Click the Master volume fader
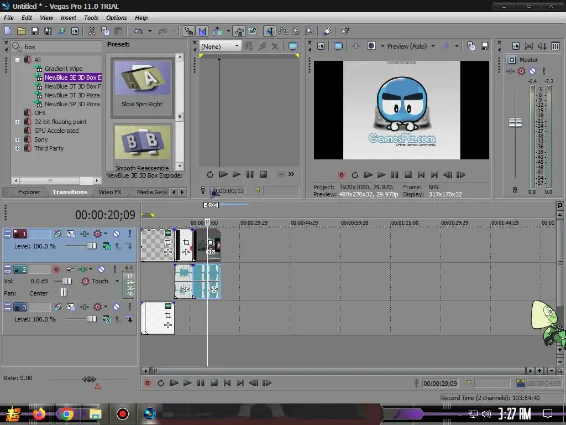Screen dimensions: 566x425 (x=515, y=122)
